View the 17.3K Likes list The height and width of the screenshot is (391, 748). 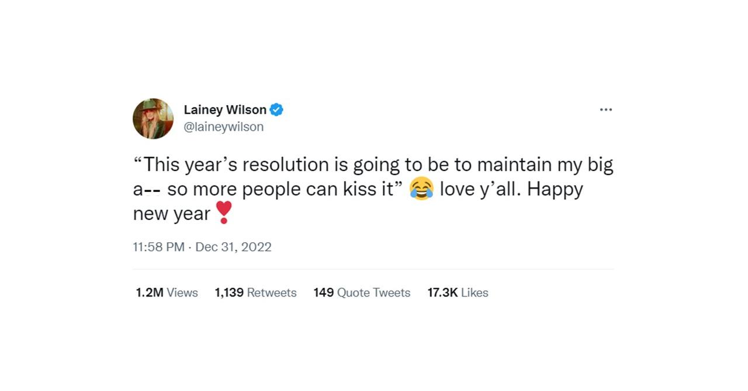click(458, 292)
